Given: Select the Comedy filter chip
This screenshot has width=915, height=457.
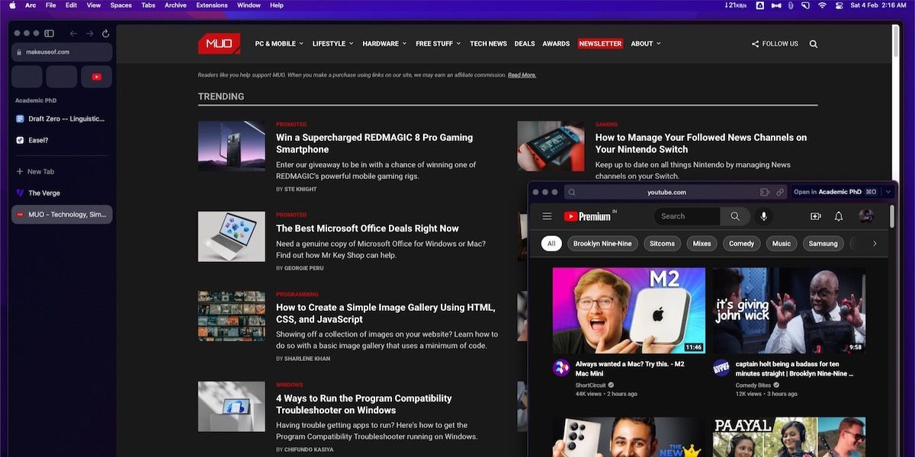Looking at the screenshot, I should 741,244.
